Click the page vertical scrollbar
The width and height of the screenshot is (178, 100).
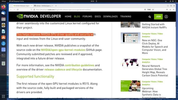coord(175,24)
